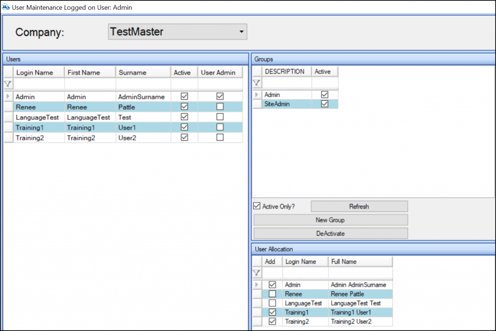This screenshot has width=496, height=331.
Task: Toggle Active checkbox for Training2 user
Action: [x=185, y=137]
